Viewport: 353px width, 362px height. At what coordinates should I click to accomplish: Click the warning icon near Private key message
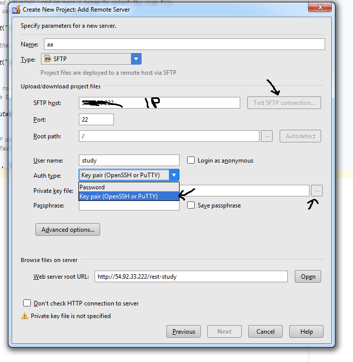click(25, 316)
